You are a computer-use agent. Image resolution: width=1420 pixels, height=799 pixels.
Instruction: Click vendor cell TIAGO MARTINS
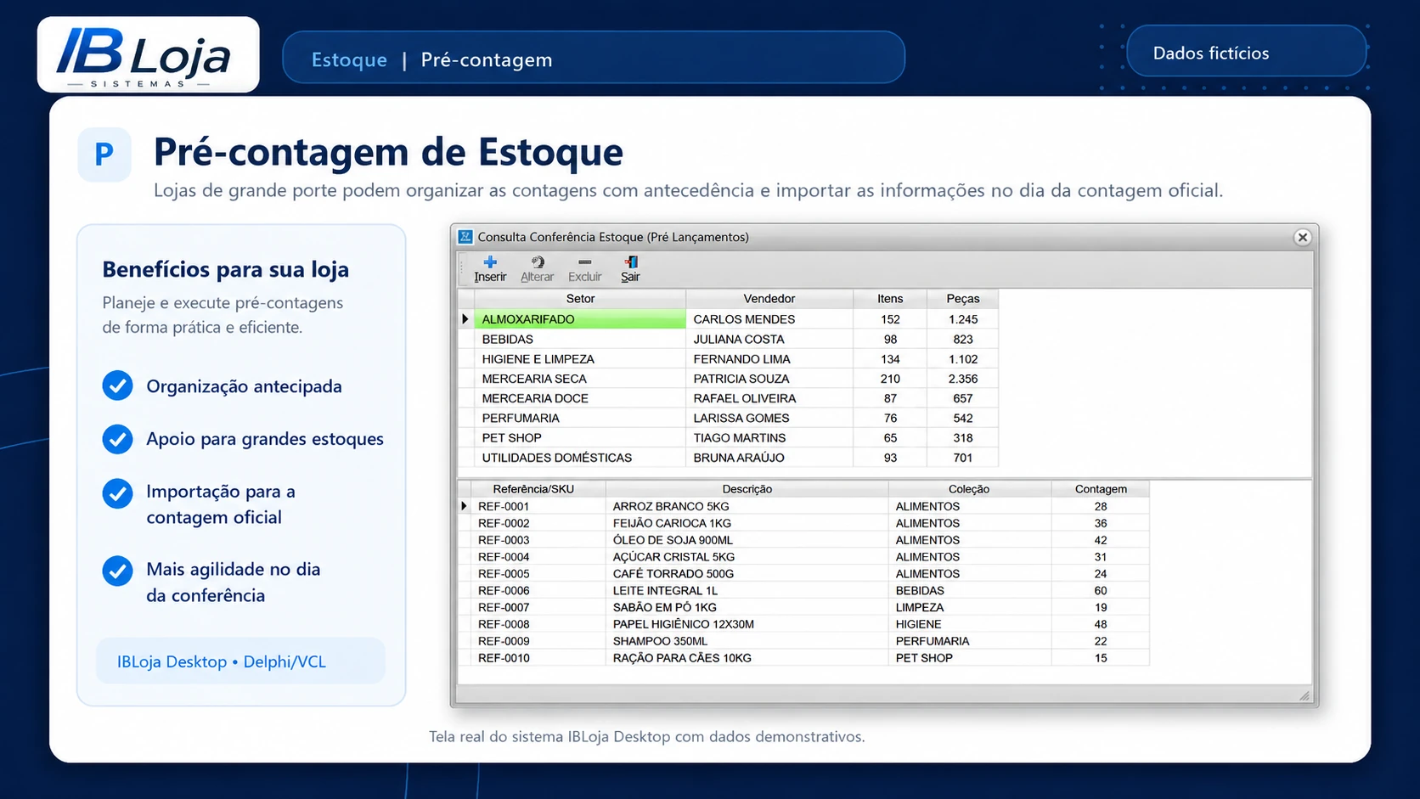point(769,437)
